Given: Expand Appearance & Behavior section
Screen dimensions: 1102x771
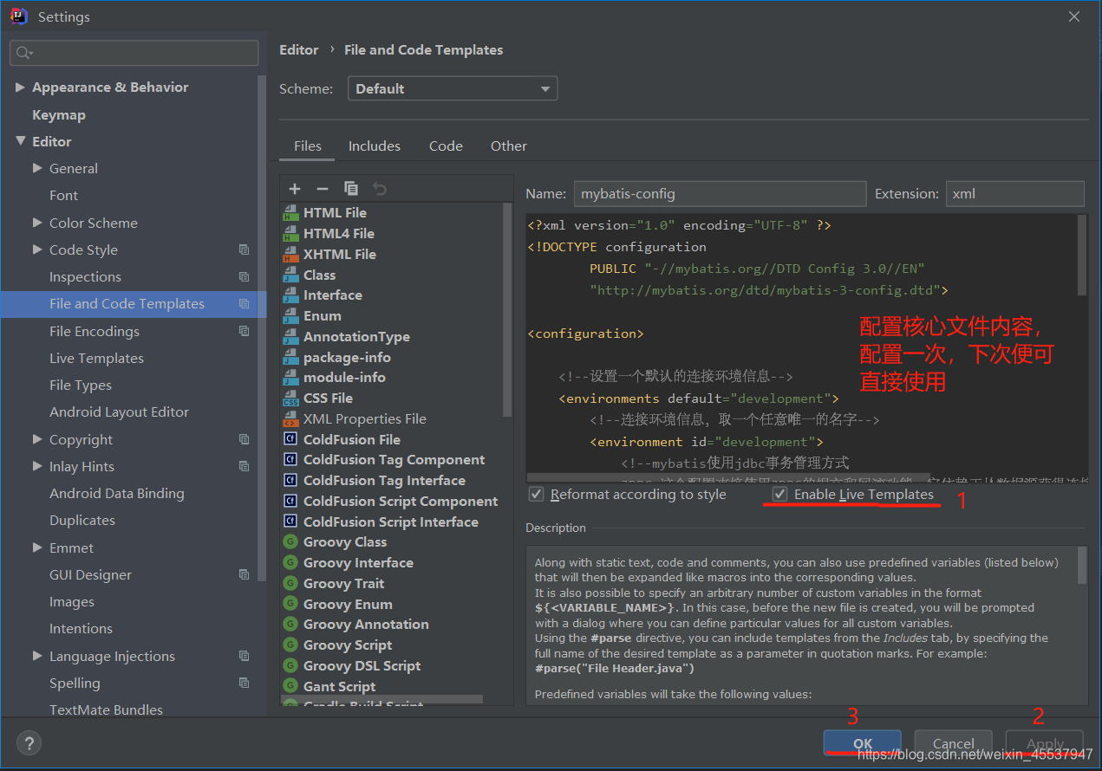Looking at the screenshot, I should (20, 87).
